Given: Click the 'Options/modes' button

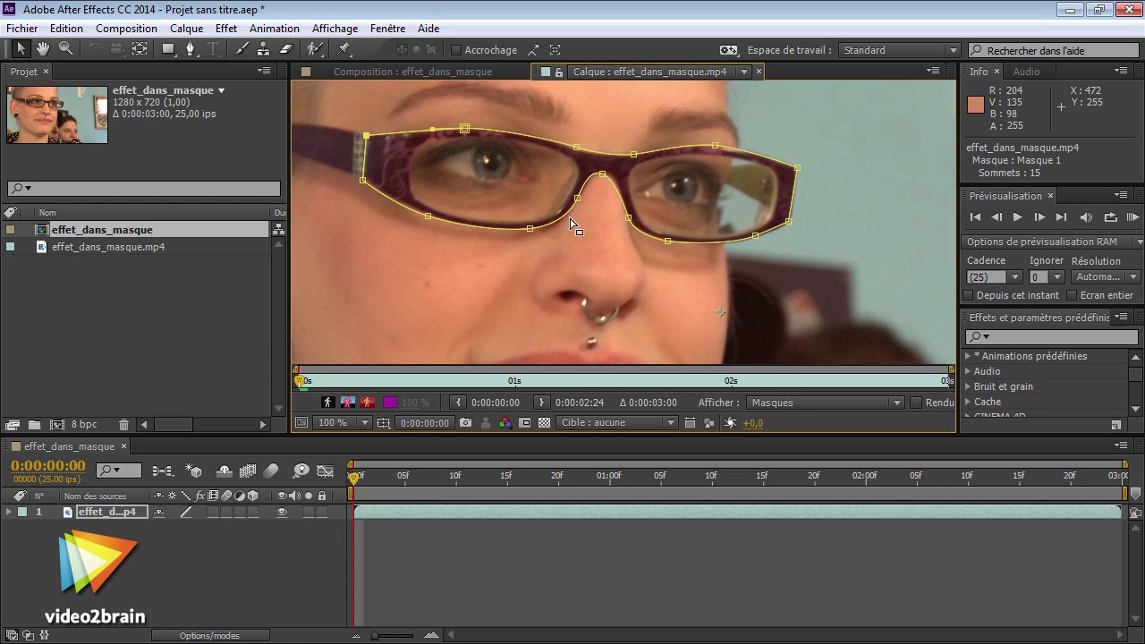Looking at the screenshot, I should point(209,636).
